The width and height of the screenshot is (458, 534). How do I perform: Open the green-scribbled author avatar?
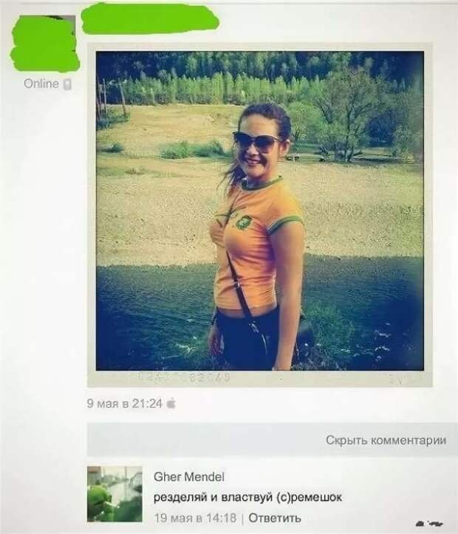pos(44,43)
